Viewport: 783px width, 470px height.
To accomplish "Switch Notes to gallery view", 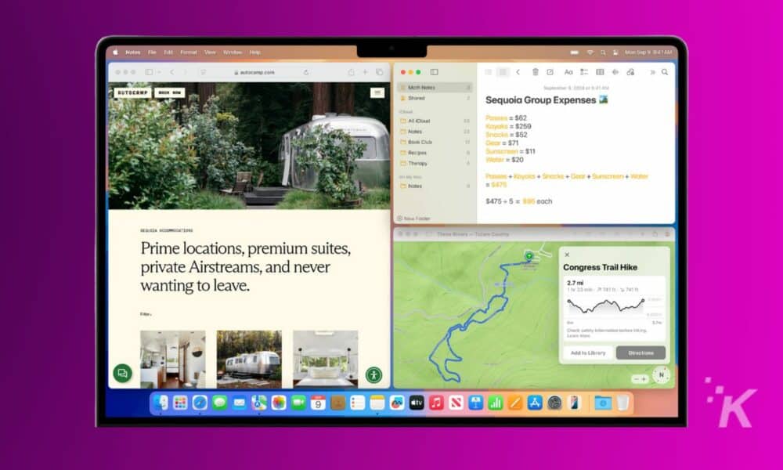I will [502, 71].
